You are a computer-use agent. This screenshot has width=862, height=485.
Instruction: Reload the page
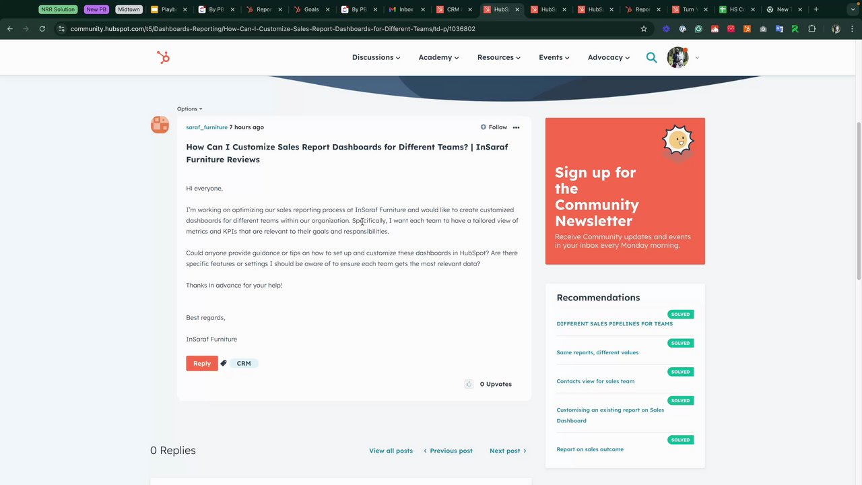[x=42, y=29]
